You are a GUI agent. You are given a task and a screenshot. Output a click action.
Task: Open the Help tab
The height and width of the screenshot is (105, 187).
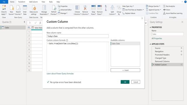click(x=58, y=2)
